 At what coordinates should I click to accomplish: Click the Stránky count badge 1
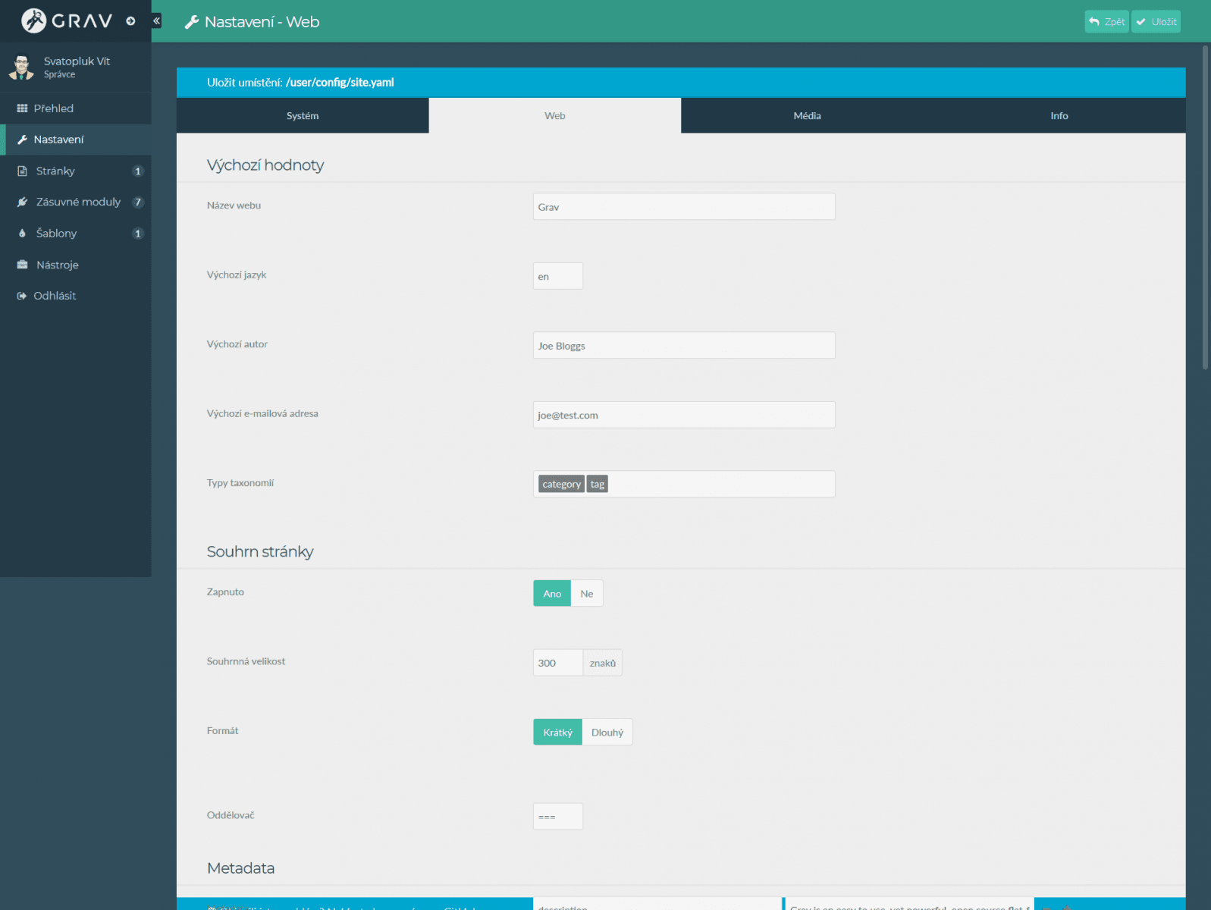point(137,171)
